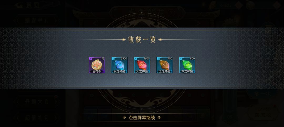Tap the 返回 back button
Image resolution: width=284 pixels, height=127 pixels.
click(33, 5)
